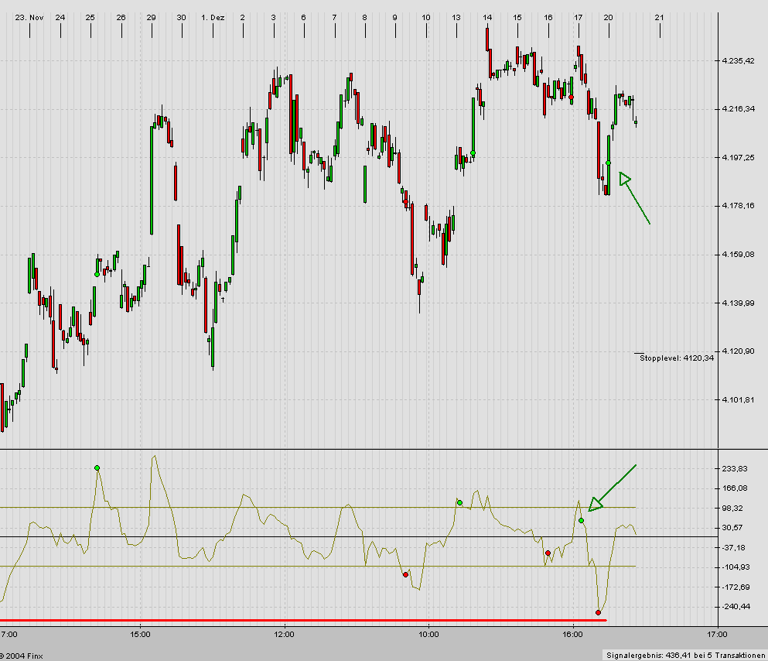Screen dimensions: 768x661
Task: Select the Stopplevel: 4120,34 label
Action: 676,358
